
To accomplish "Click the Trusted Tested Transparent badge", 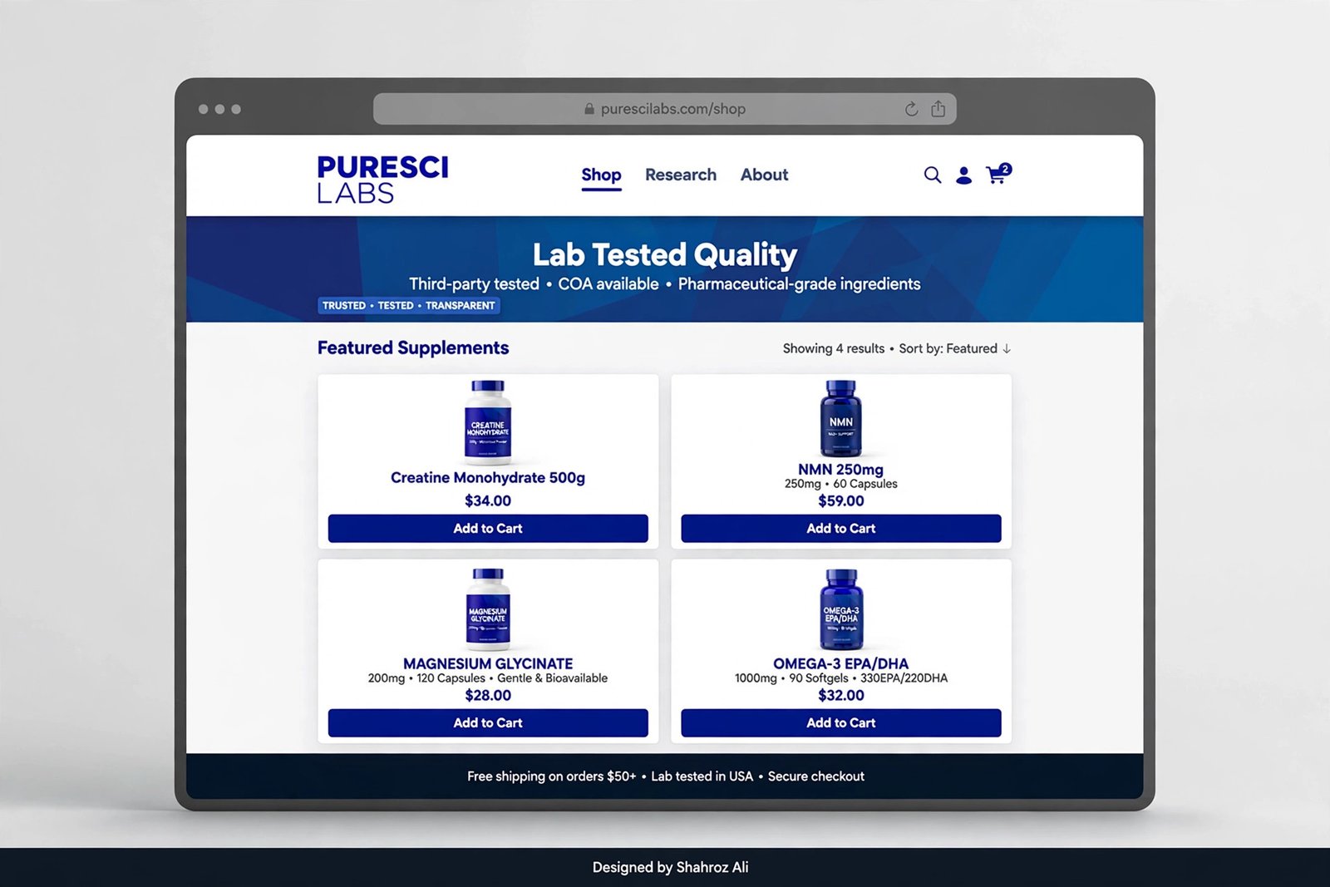I will coord(408,306).
